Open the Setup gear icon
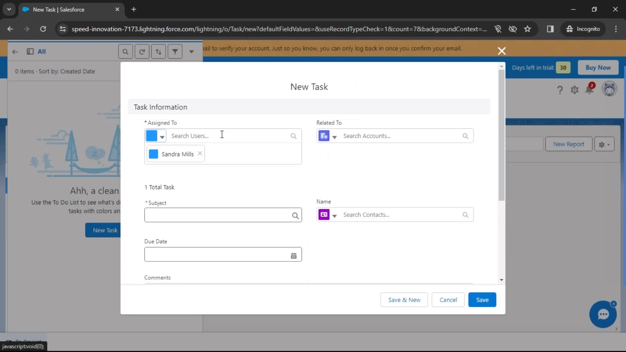This screenshot has width=626, height=352. click(574, 90)
